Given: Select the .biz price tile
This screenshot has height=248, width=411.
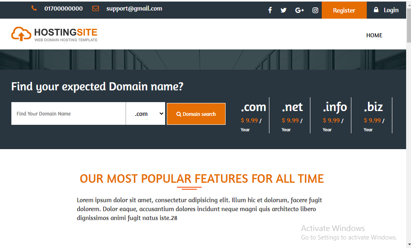Looking at the screenshot, I should pyautogui.click(x=374, y=115).
